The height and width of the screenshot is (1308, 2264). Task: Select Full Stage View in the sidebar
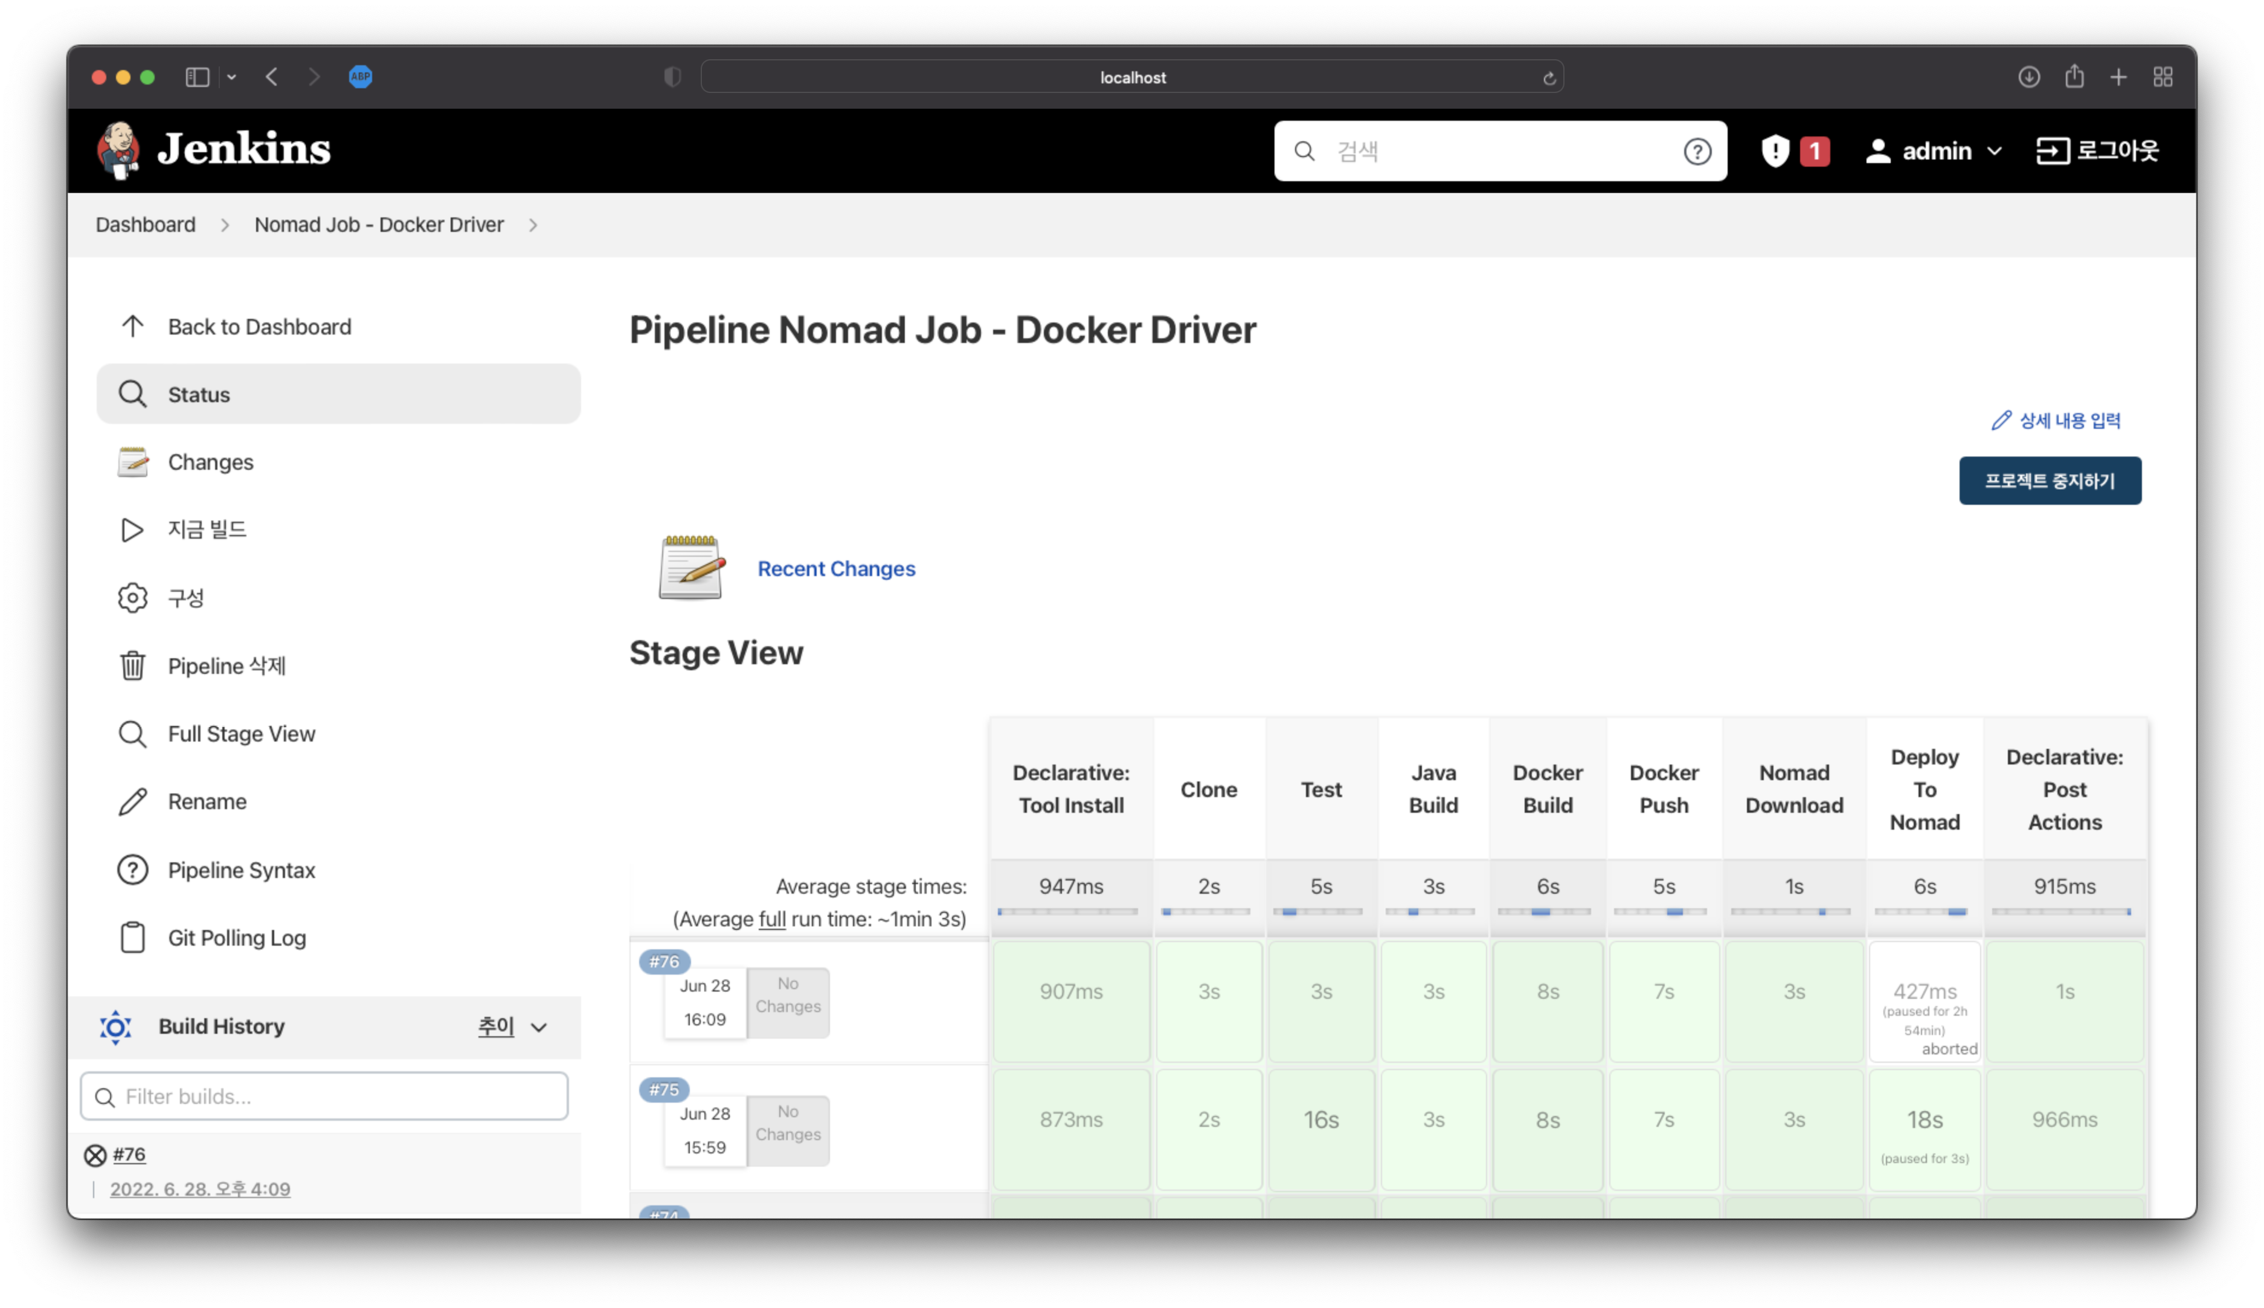click(x=241, y=734)
